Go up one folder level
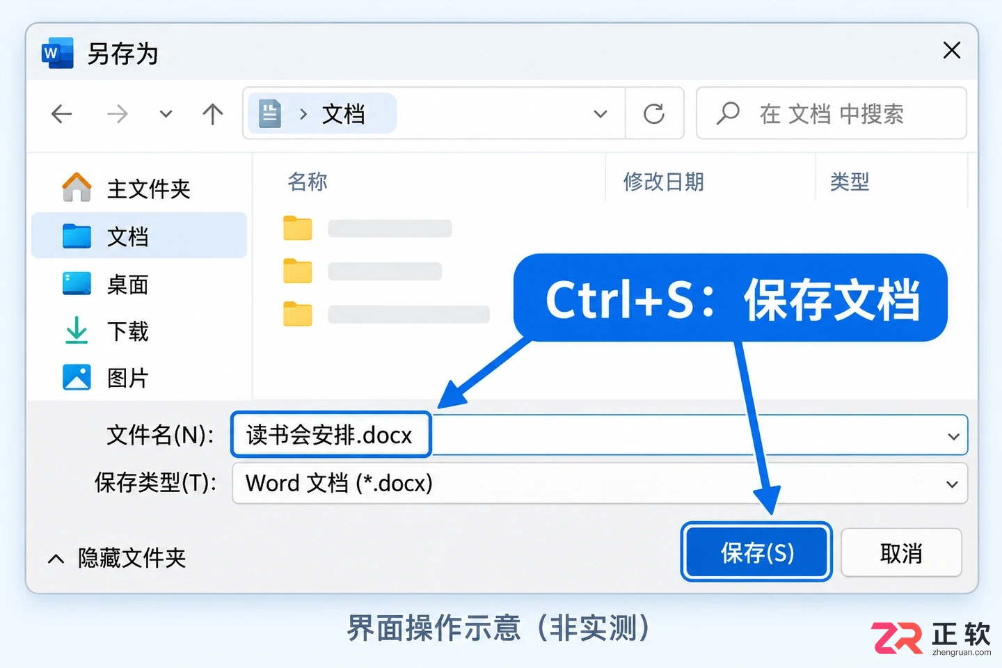The height and width of the screenshot is (668, 1002). pos(213,113)
